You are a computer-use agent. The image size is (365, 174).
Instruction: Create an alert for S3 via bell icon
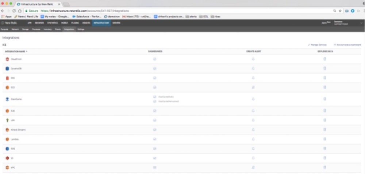pyautogui.click(x=253, y=158)
